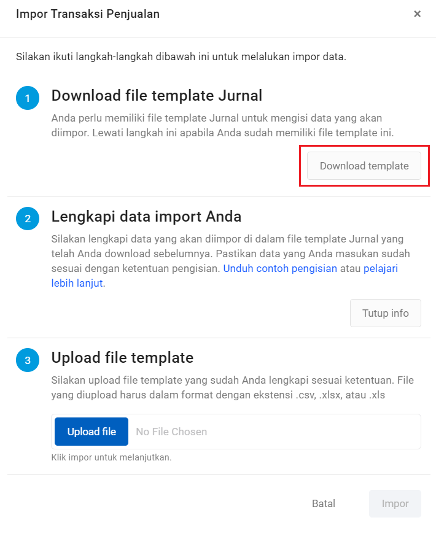The width and height of the screenshot is (436, 539).
Task: Click the step 2 circle icon
Action: (28, 219)
